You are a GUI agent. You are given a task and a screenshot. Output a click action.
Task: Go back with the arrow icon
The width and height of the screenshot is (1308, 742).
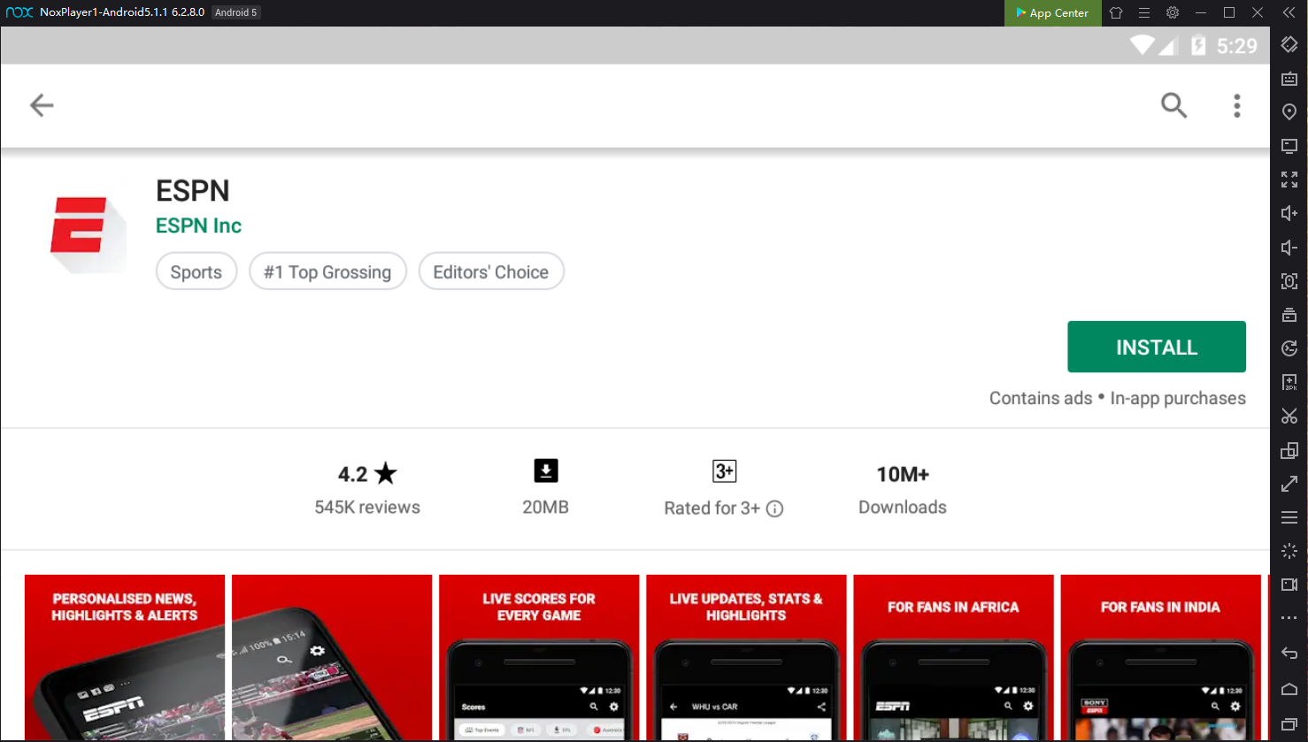[x=42, y=105]
